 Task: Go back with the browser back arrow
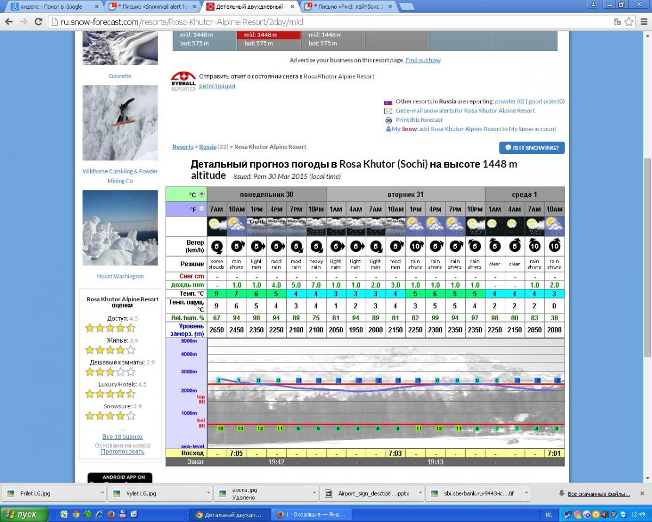pyautogui.click(x=9, y=22)
